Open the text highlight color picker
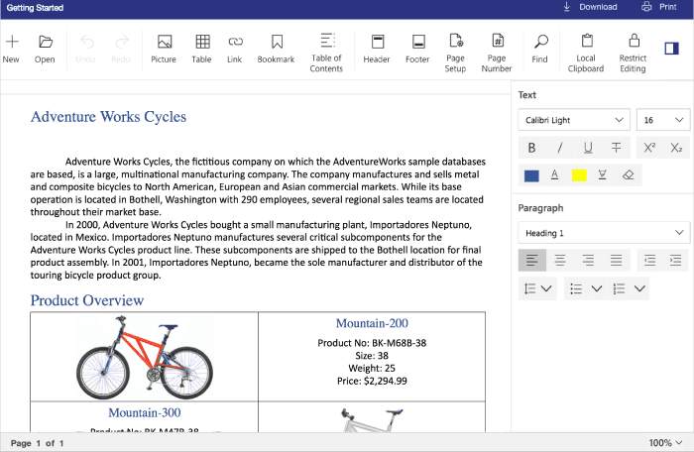The width and height of the screenshot is (694, 452). [603, 175]
